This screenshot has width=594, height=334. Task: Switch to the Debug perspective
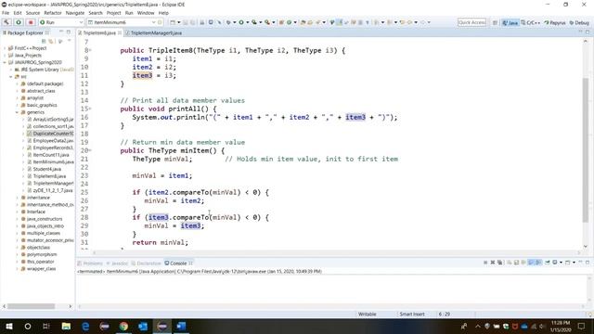click(x=579, y=22)
